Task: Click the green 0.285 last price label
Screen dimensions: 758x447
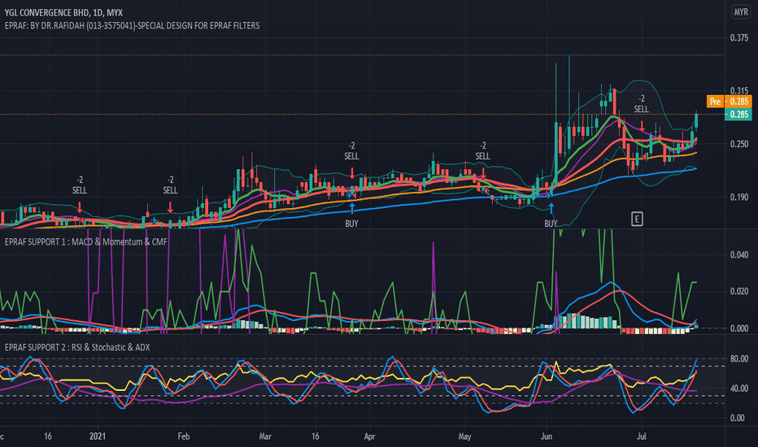Action: [738, 115]
